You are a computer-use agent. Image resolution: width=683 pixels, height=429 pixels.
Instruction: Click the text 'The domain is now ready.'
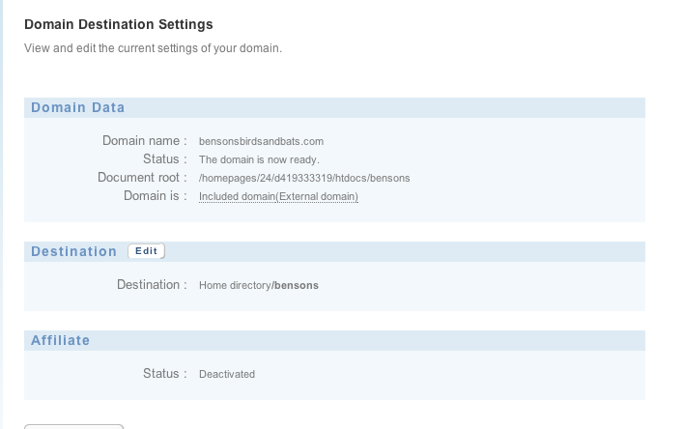[259, 159]
